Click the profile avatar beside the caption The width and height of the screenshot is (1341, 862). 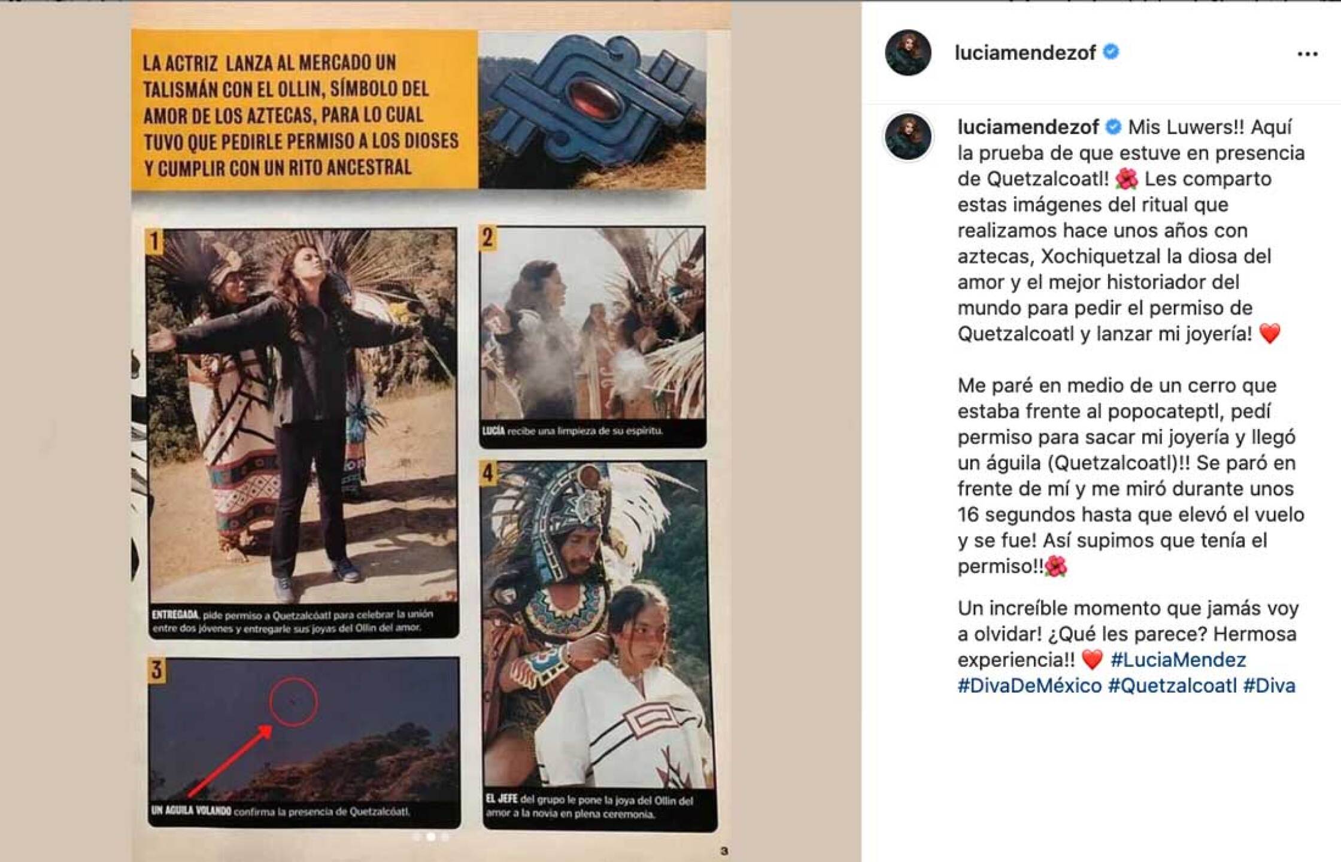[x=908, y=137]
